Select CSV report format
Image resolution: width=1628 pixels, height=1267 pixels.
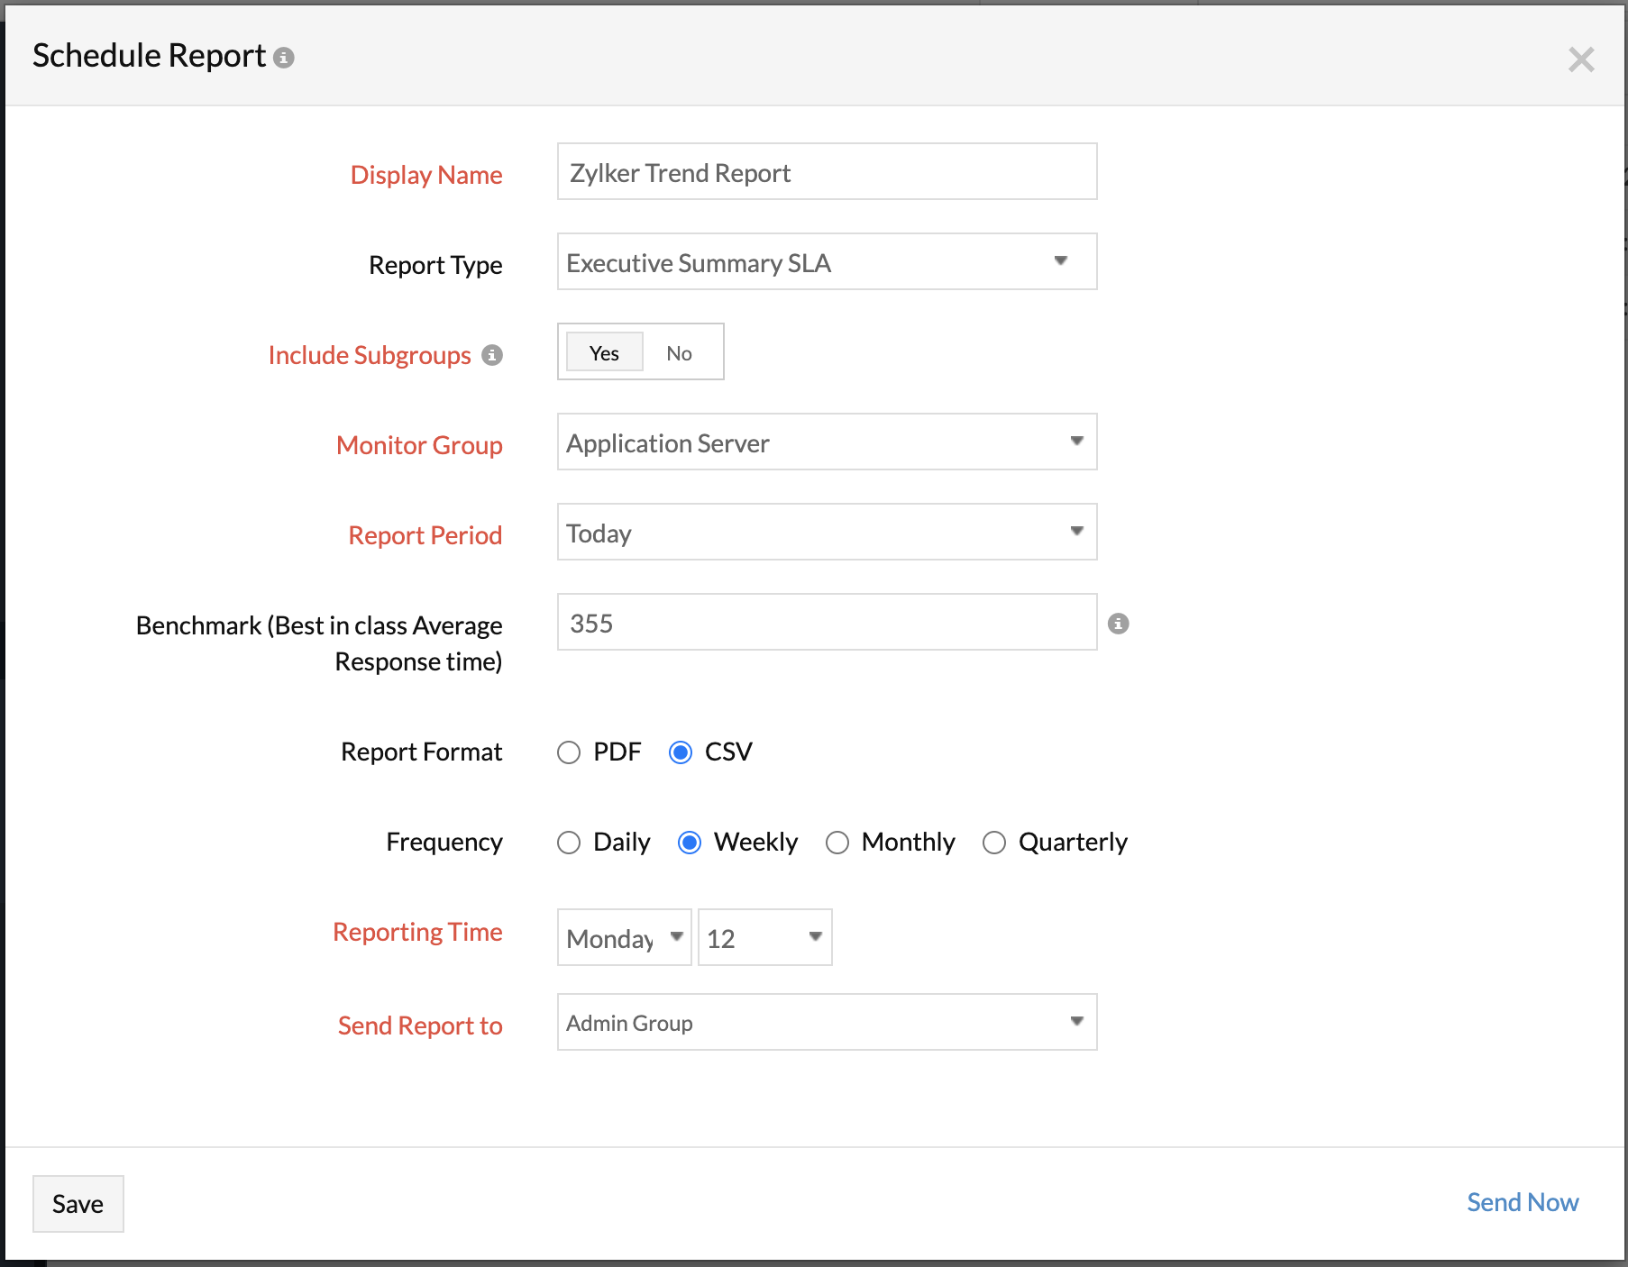[681, 752]
